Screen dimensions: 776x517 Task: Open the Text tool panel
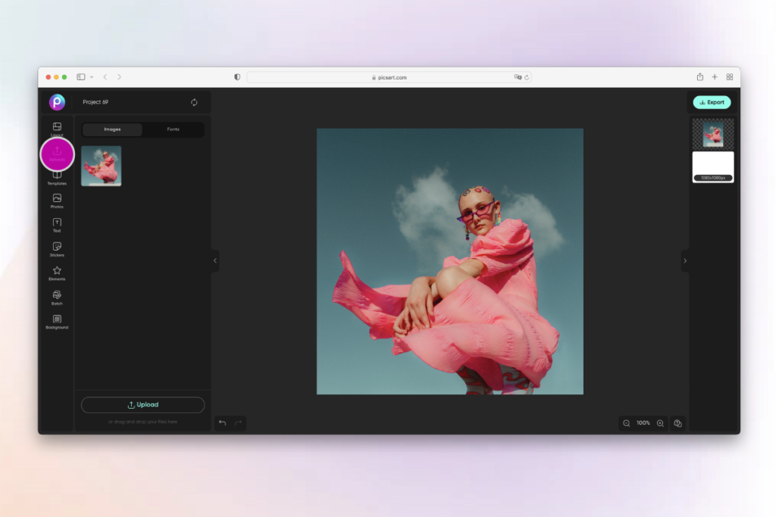[x=56, y=225]
